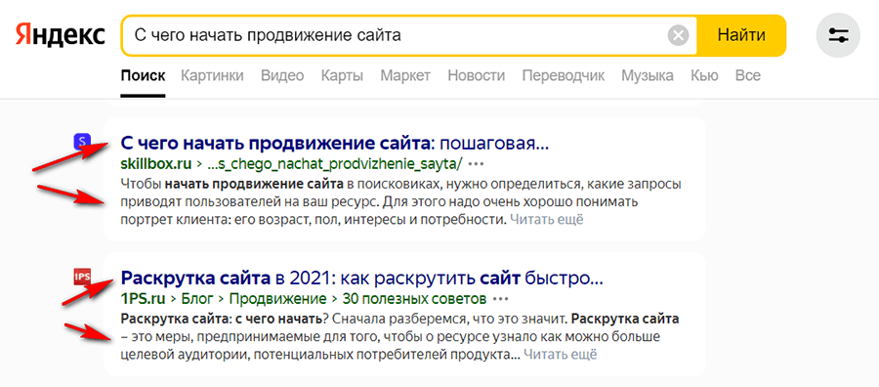Click the s_chego_nachat_prodvizhenie_sayta URL path
Viewport: 879px width, 387px height.
point(335,164)
